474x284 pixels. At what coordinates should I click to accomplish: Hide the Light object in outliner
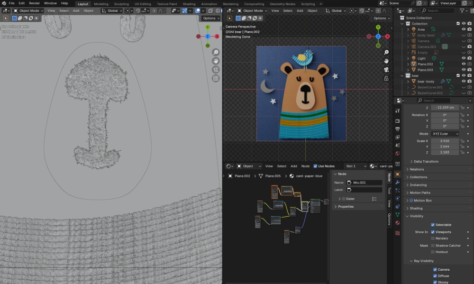464,58
